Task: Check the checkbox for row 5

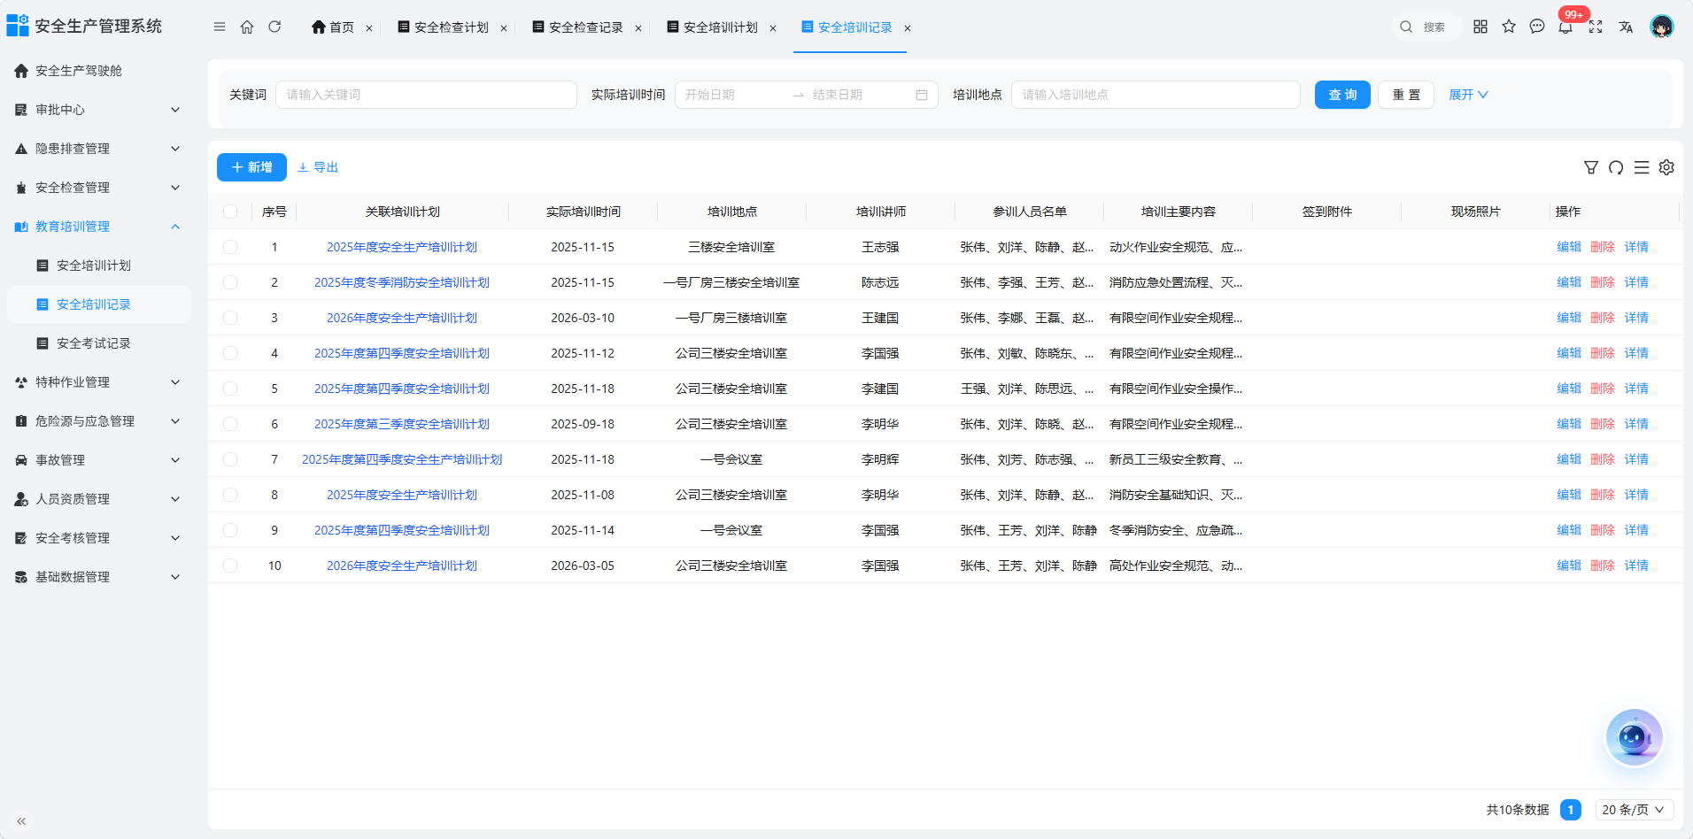Action: click(x=230, y=389)
